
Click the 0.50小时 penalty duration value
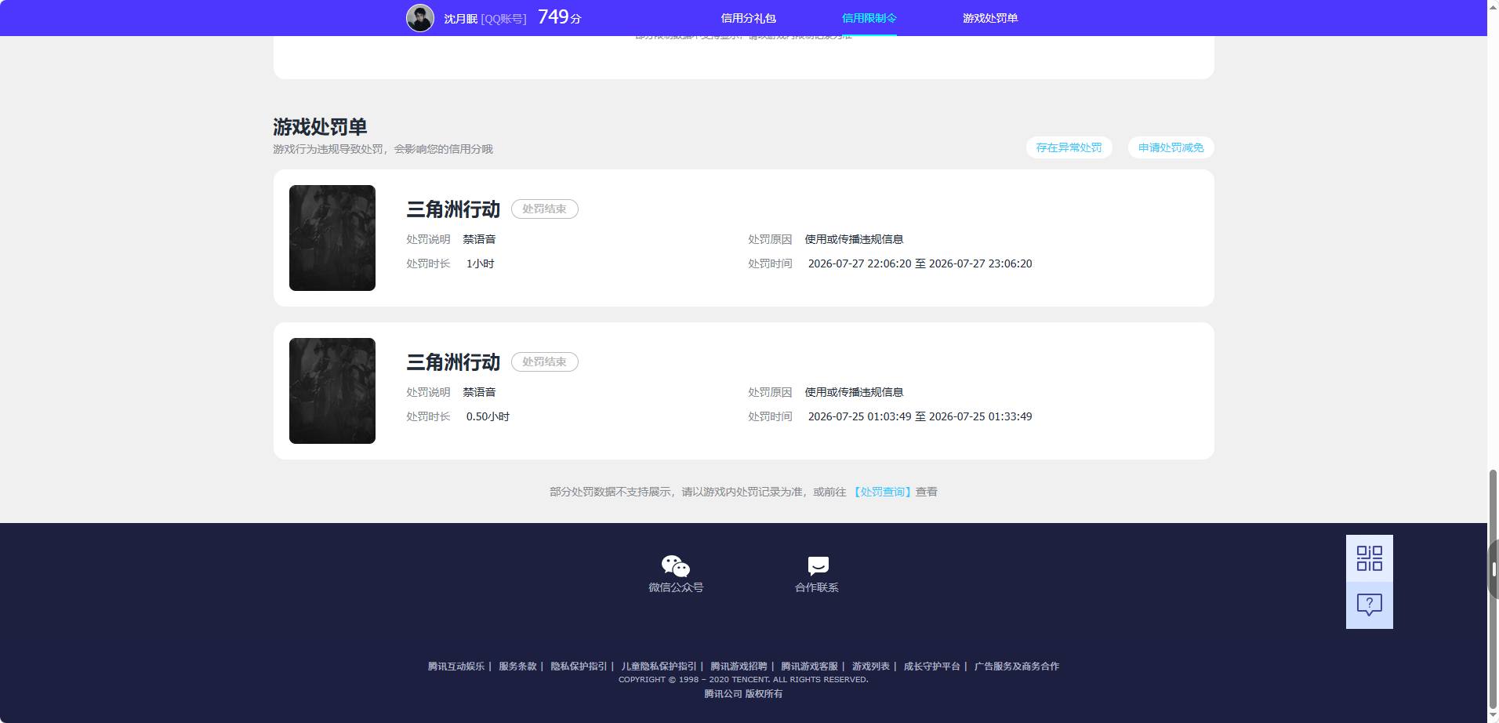488,416
